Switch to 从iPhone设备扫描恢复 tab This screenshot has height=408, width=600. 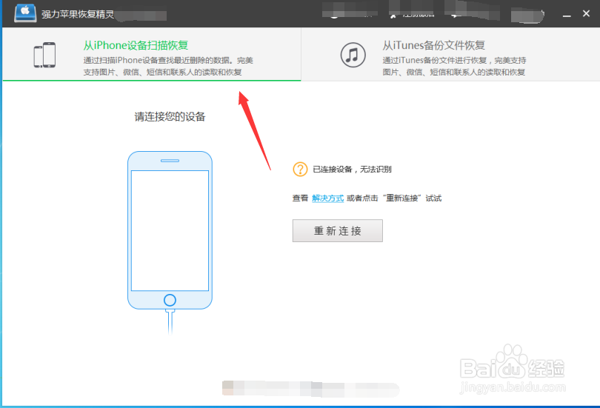tap(152, 54)
